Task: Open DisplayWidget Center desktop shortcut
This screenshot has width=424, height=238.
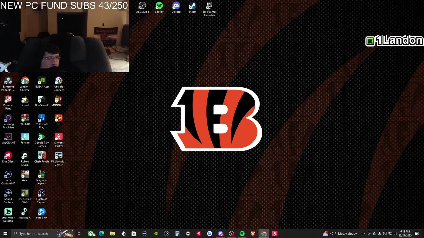Action: [59, 159]
